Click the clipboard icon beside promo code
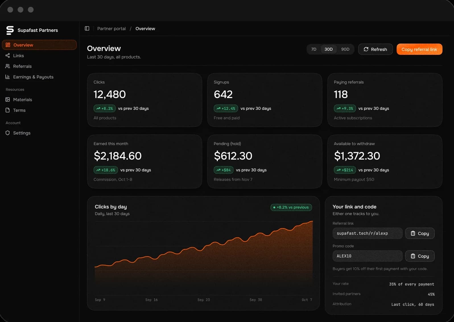Screen dimensions: 454x322 (x=413, y=256)
